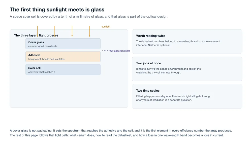Click the orange 'sunlight' label

(106, 27)
